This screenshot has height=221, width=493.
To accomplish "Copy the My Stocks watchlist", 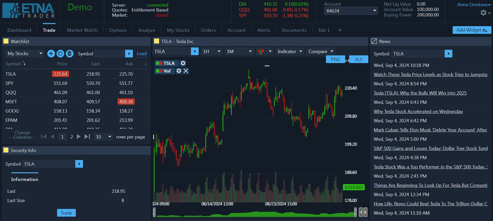I will pos(60,54).
